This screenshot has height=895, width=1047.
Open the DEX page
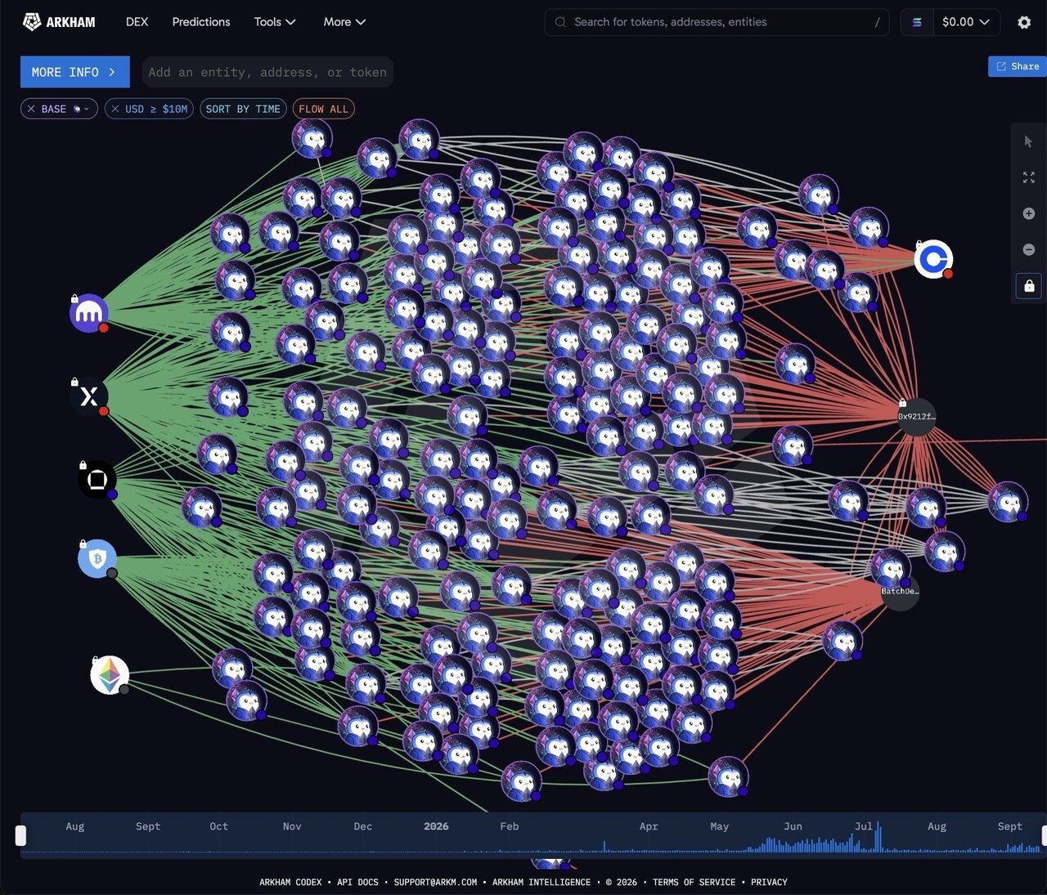coord(137,22)
